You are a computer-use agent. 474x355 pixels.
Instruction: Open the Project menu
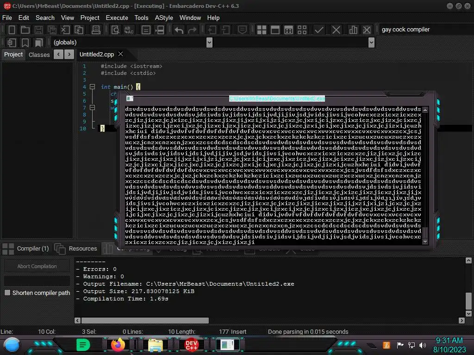[90, 18]
